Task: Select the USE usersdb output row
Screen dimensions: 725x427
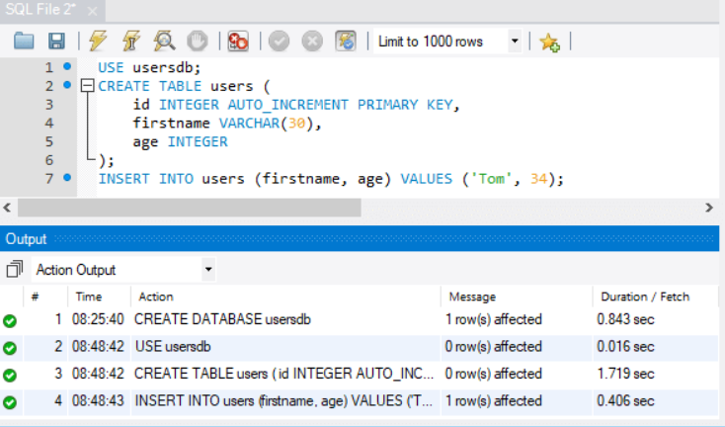Action: click(360, 347)
